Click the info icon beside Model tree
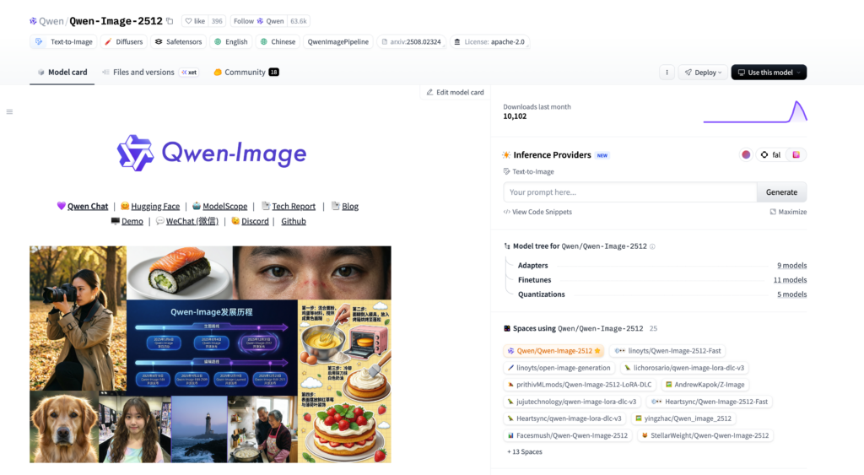The height and width of the screenshot is (475, 864). pyautogui.click(x=652, y=246)
